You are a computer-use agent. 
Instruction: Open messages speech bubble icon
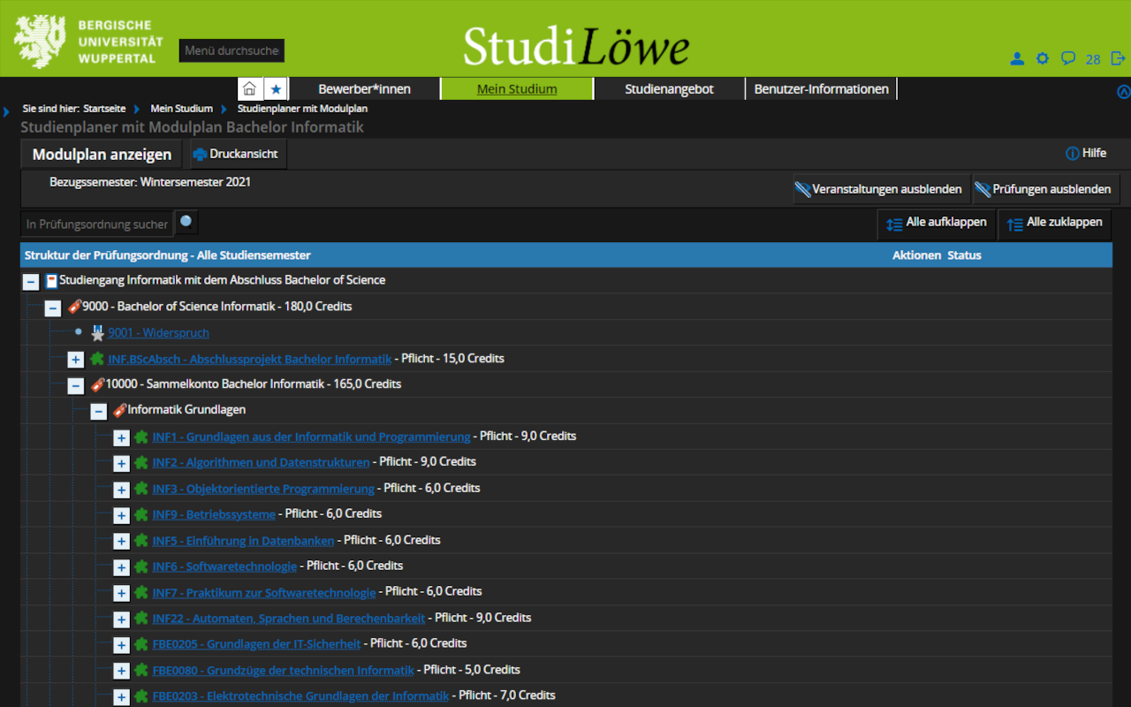pyautogui.click(x=1068, y=58)
